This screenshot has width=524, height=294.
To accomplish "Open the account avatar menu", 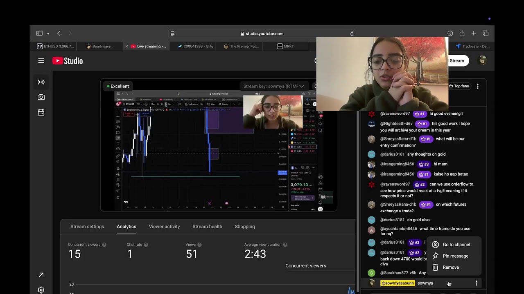I will pyautogui.click(x=483, y=61).
